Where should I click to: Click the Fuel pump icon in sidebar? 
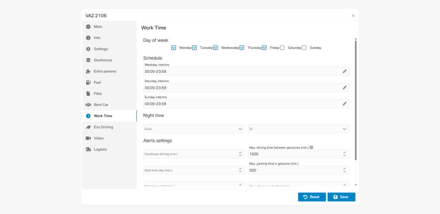point(88,83)
